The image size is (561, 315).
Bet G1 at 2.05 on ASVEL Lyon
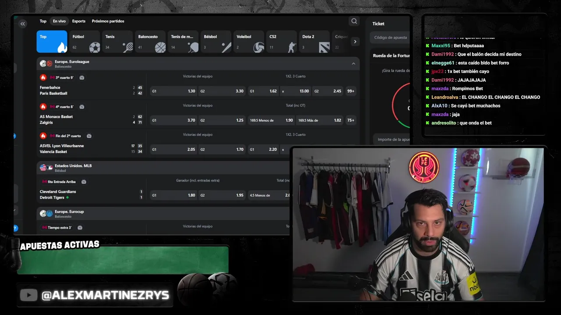pos(174,149)
